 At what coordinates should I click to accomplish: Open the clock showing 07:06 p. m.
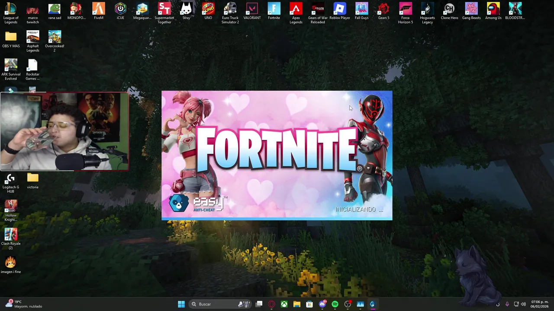click(540, 304)
